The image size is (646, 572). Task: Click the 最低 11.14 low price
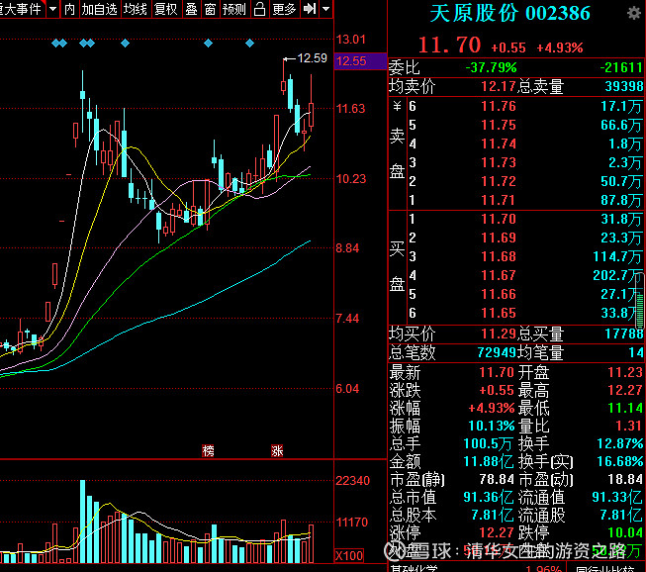coord(625,408)
